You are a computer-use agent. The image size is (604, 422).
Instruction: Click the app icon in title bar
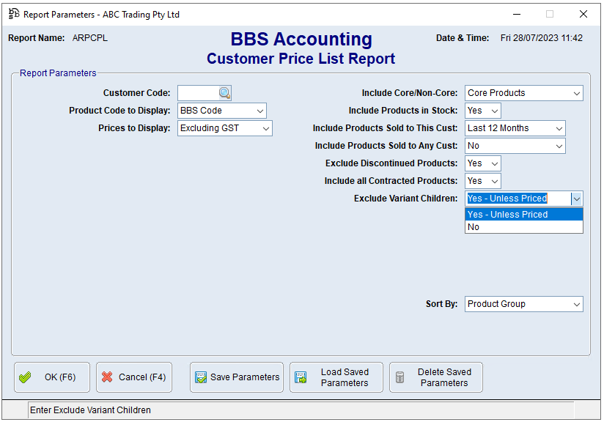[14, 14]
